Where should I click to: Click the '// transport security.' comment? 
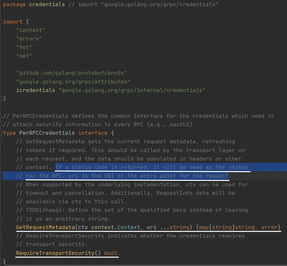click(52, 244)
